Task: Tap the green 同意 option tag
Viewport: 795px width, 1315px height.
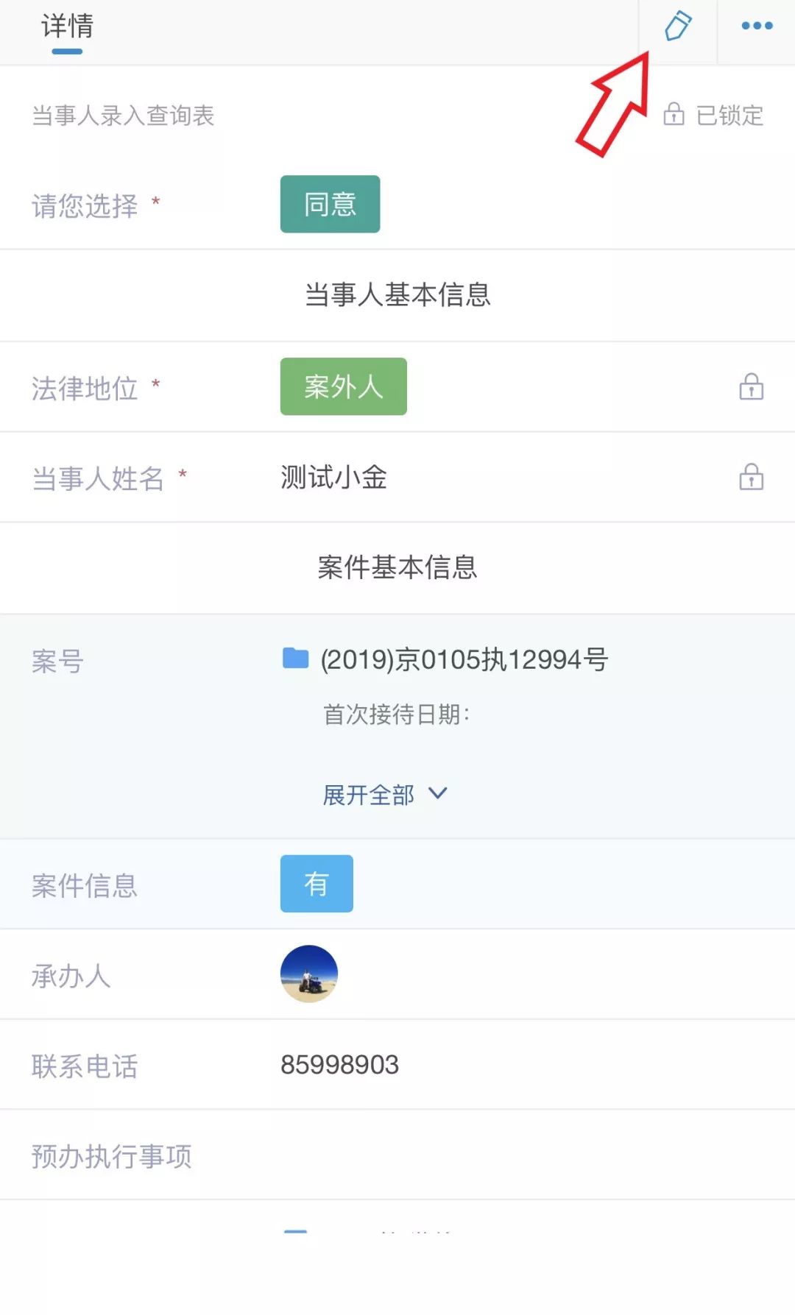Action: tap(330, 204)
